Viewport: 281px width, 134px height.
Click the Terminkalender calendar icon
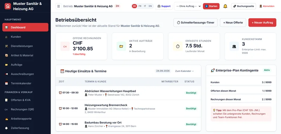[x=6, y=83]
